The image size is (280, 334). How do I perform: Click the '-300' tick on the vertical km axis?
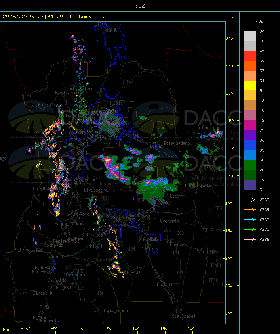(x=229, y=313)
